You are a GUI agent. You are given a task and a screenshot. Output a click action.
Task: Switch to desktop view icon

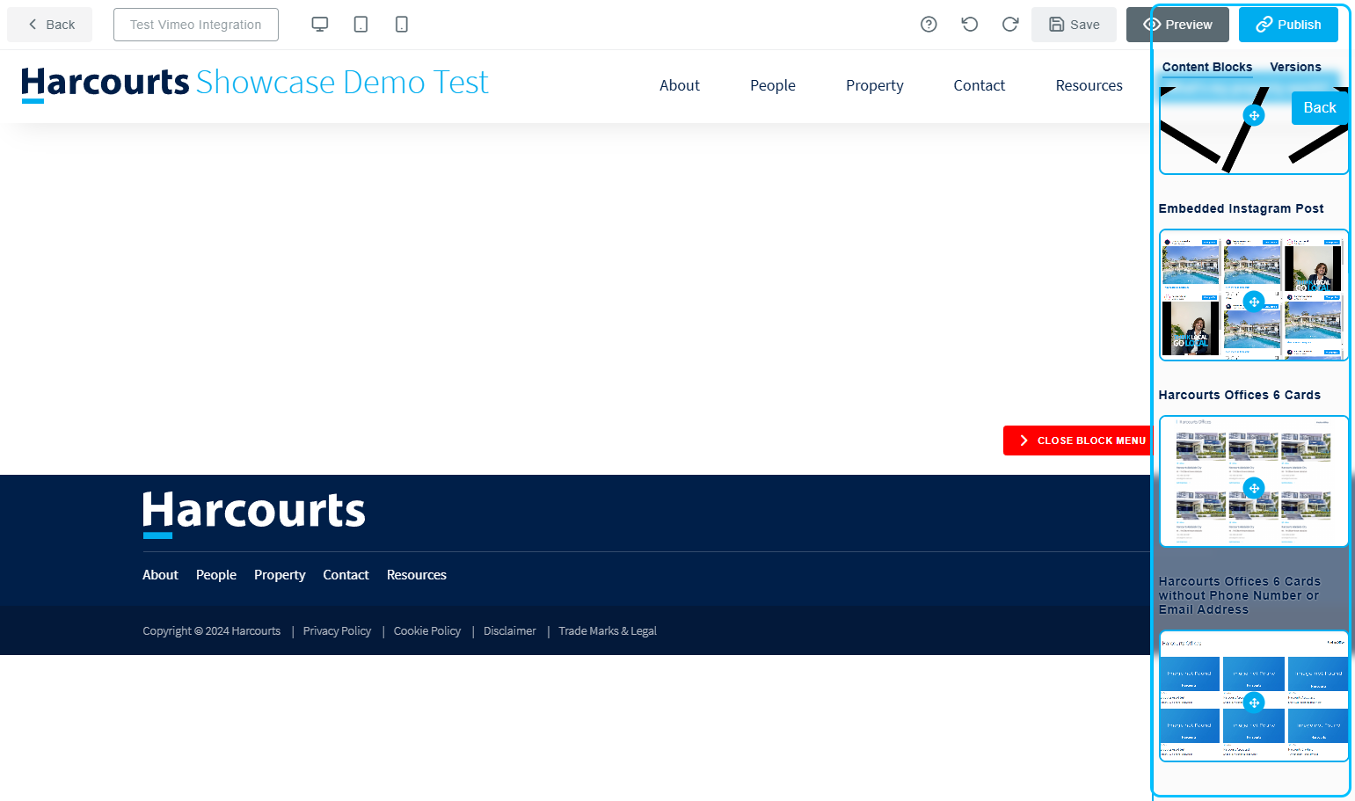pyautogui.click(x=320, y=25)
